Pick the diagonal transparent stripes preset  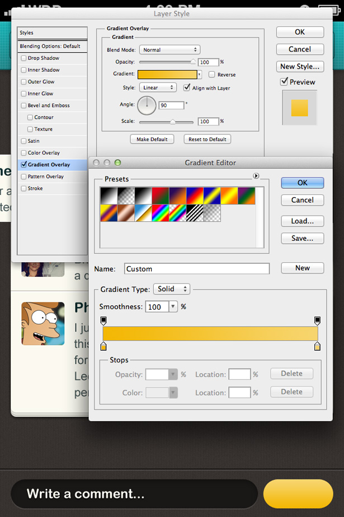[x=195, y=213]
